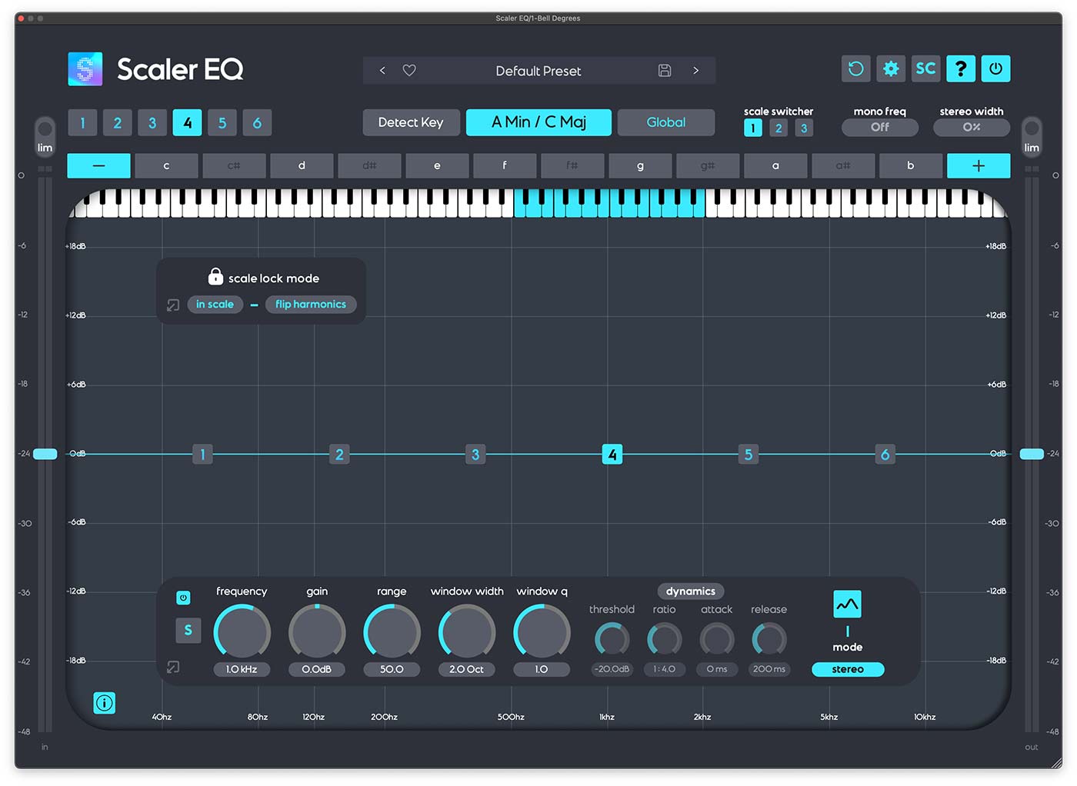Open the Scaler EQ settings gear icon

pyautogui.click(x=891, y=68)
